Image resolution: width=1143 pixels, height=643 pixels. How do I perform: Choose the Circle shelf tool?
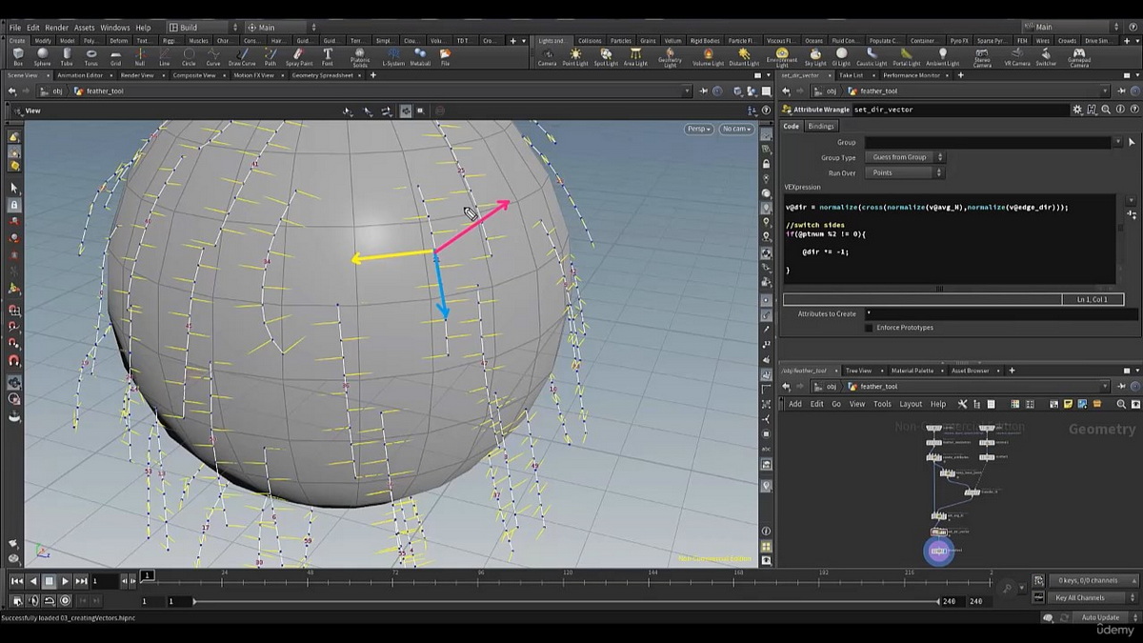tap(189, 56)
